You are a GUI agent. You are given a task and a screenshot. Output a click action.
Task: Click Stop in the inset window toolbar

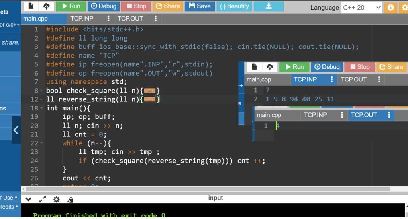[360, 67]
